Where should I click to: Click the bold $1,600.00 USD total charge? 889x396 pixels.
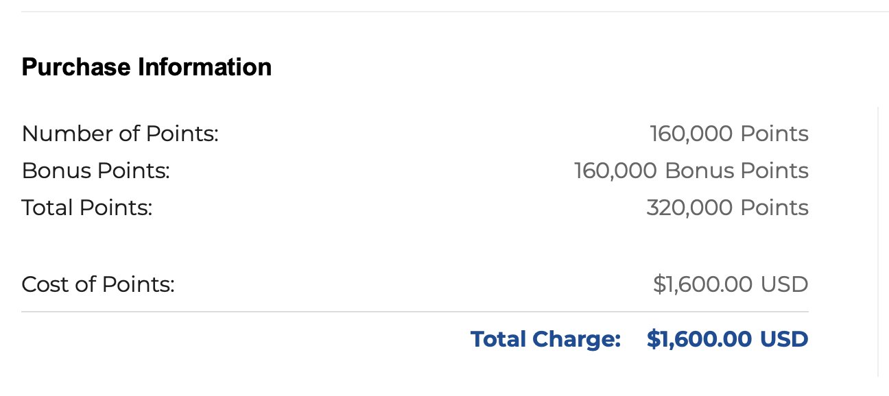728,339
